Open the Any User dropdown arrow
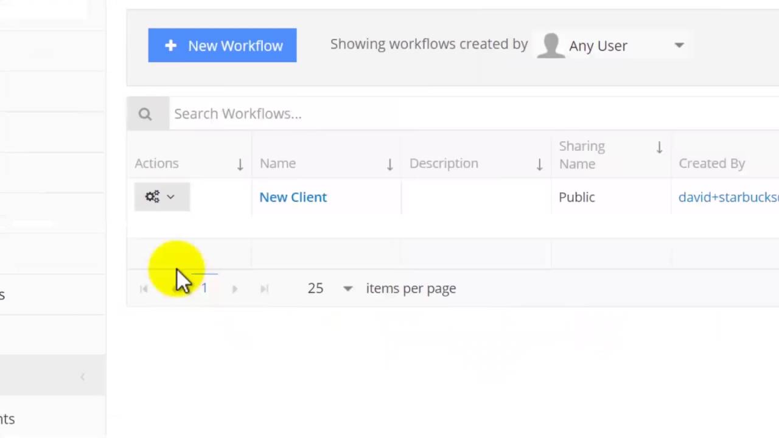 pyautogui.click(x=679, y=46)
